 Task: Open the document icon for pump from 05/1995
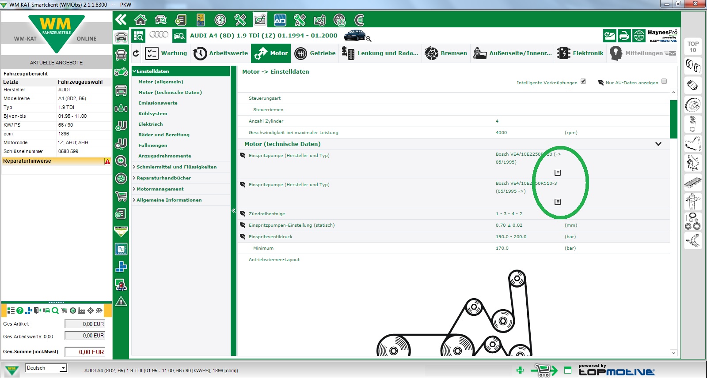tap(558, 202)
